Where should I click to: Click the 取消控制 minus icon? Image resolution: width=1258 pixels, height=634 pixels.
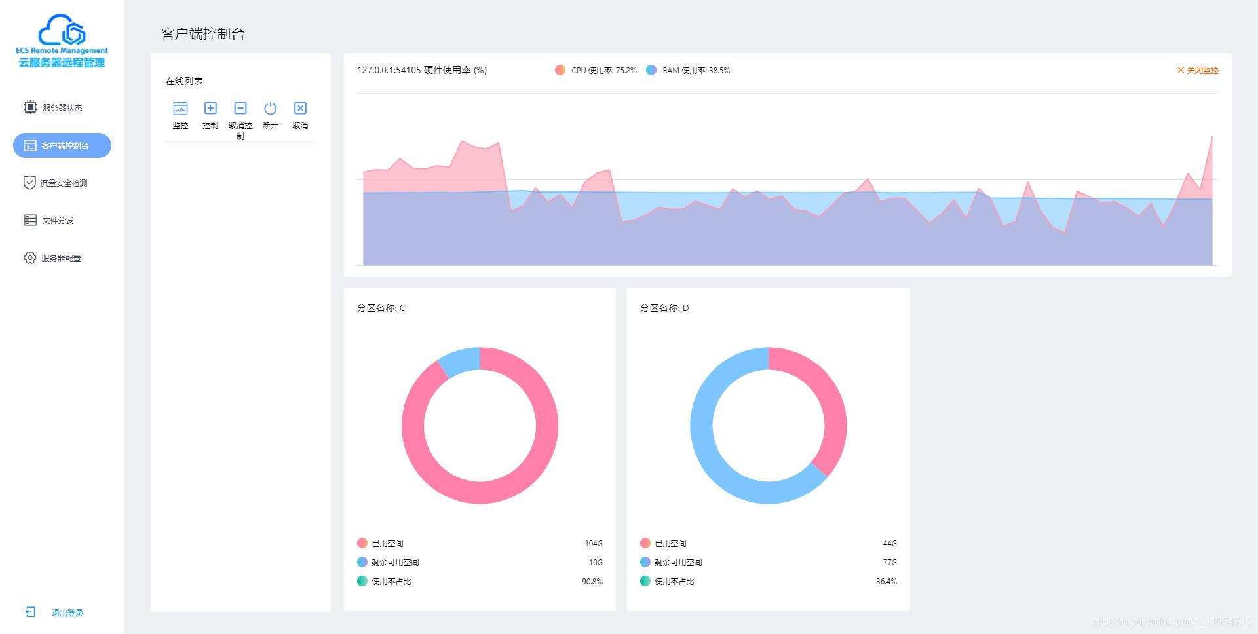click(240, 108)
